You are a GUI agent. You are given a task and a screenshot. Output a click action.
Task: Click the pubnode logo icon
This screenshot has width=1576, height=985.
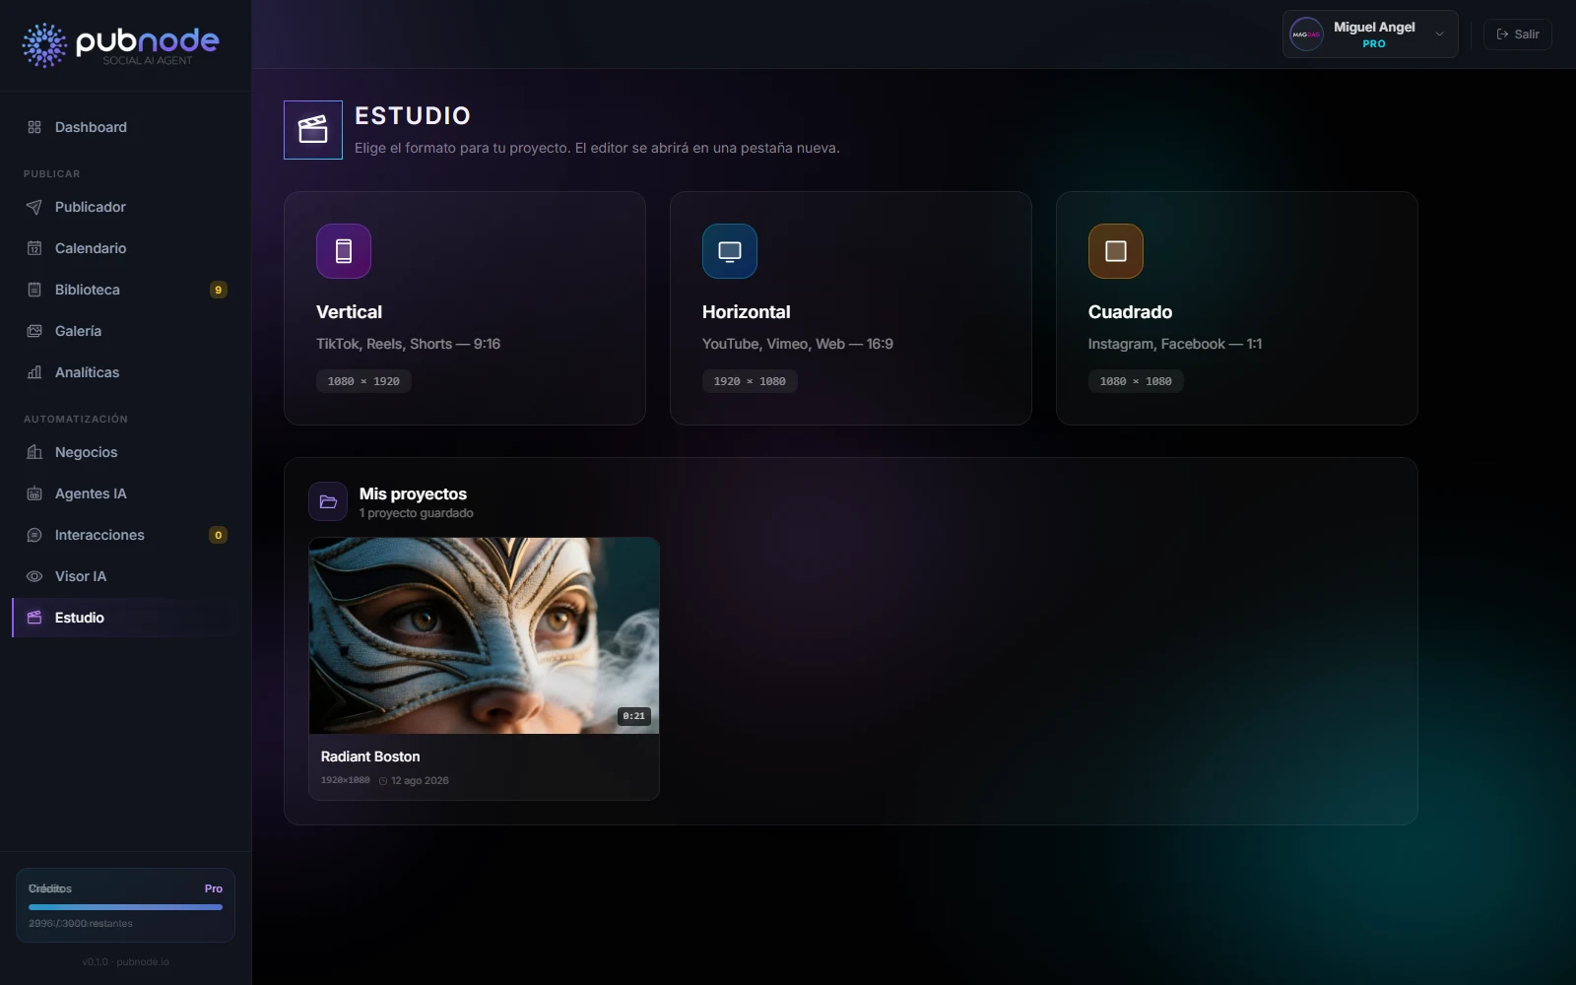[44, 45]
